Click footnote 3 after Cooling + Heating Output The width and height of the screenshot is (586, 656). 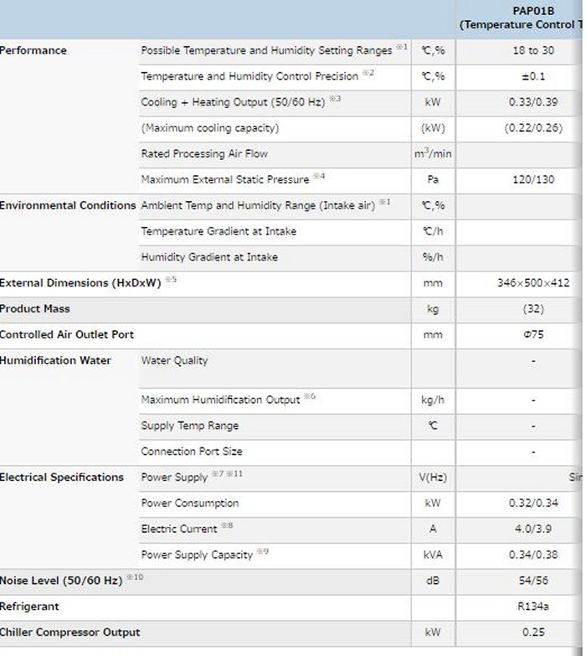click(335, 99)
